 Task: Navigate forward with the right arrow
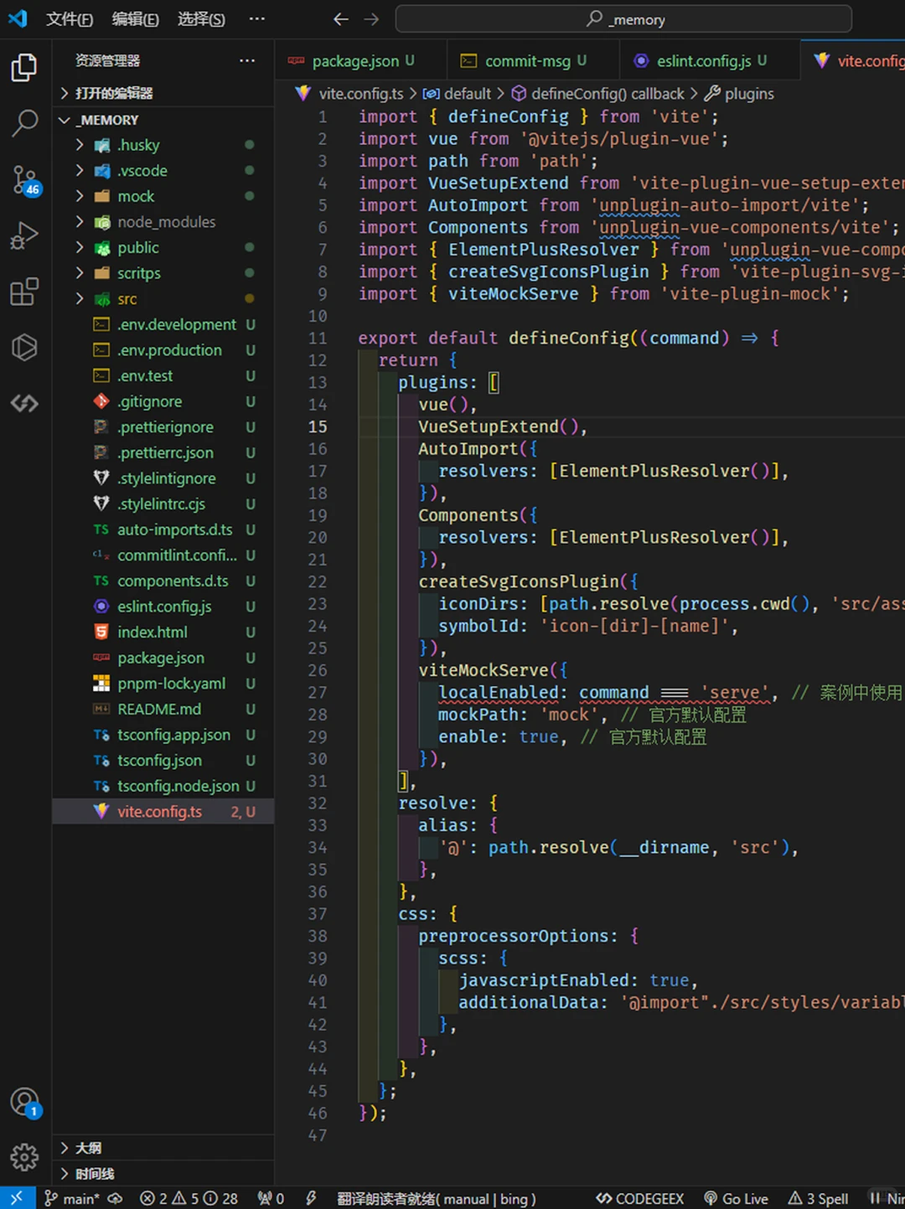pos(371,18)
